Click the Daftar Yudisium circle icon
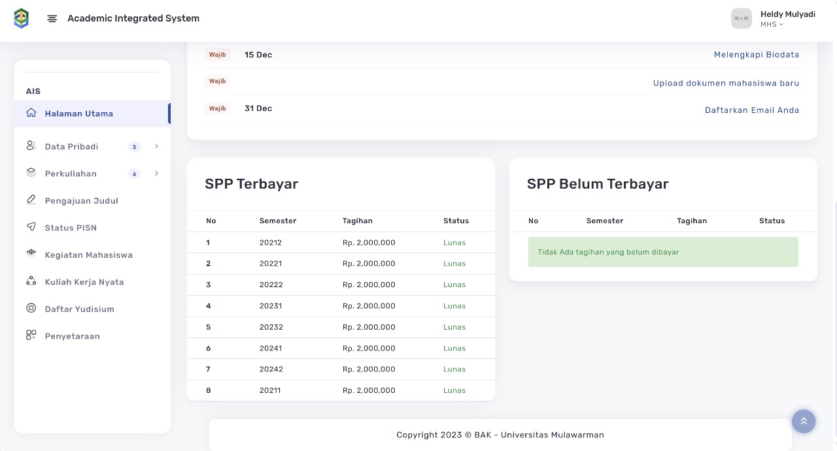 coord(31,309)
